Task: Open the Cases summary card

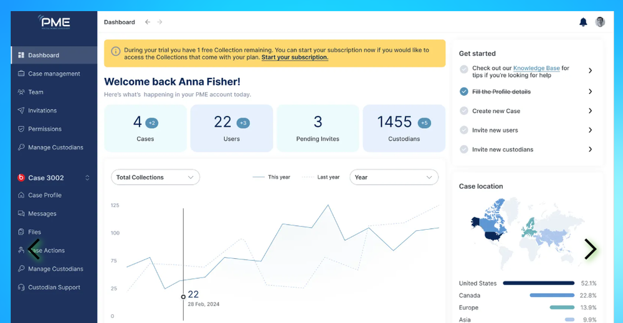Action: [145, 128]
